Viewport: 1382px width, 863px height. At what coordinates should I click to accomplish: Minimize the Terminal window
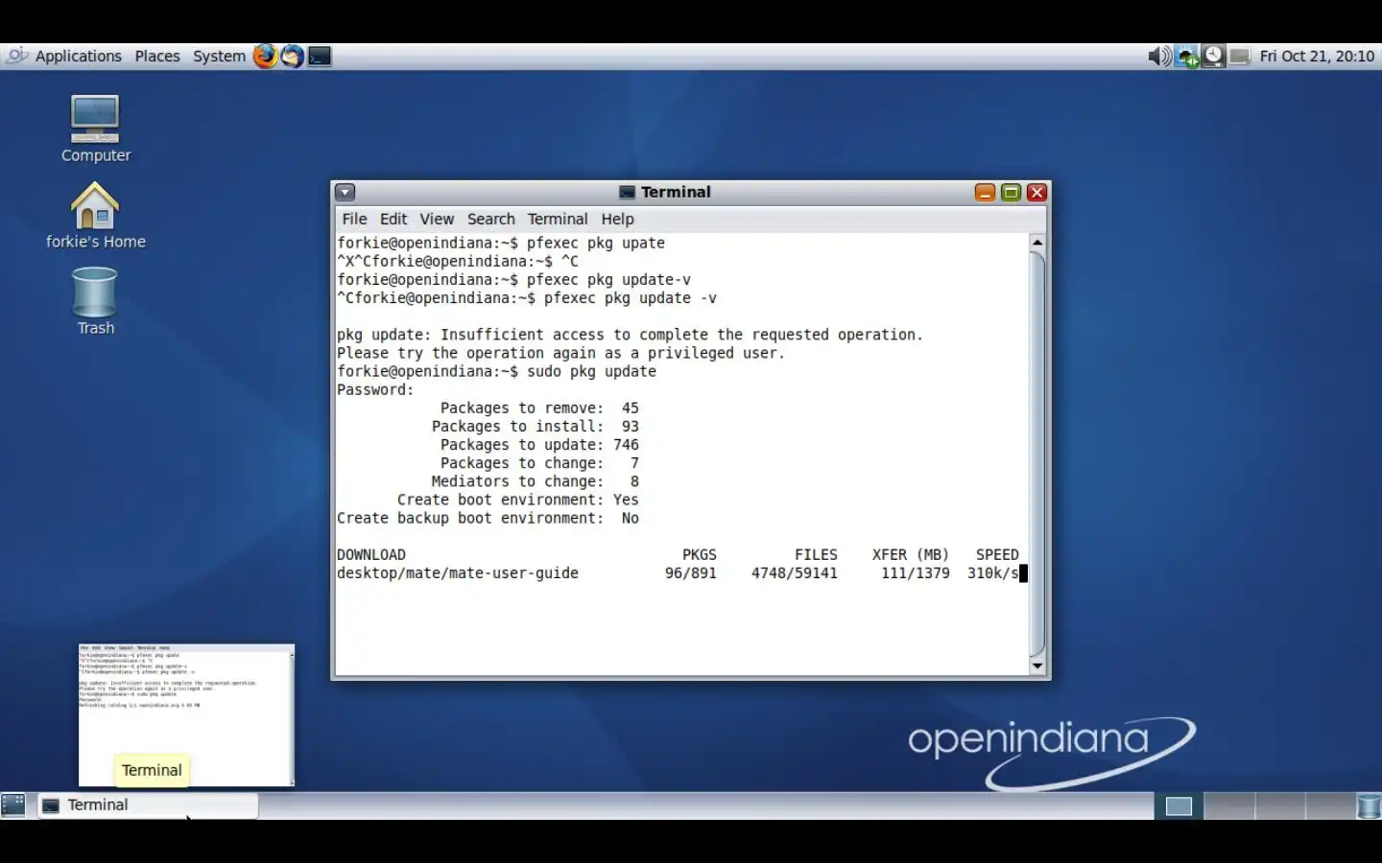coord(985,192)
